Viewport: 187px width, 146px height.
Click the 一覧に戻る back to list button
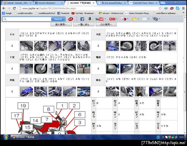[x=84, y=25]
